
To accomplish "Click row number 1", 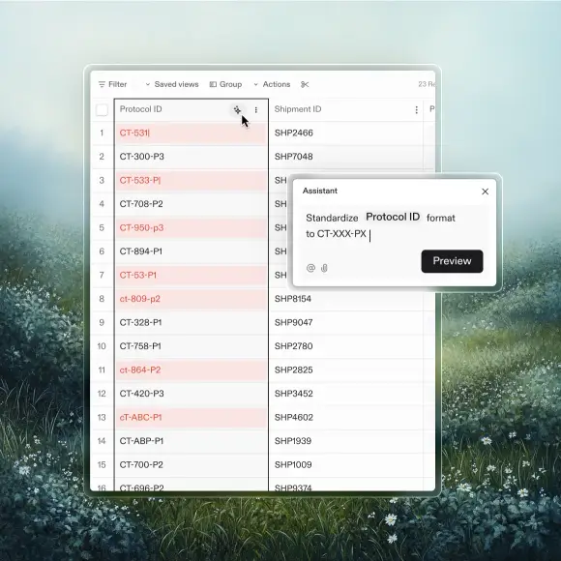I will [x=102, y=133].
